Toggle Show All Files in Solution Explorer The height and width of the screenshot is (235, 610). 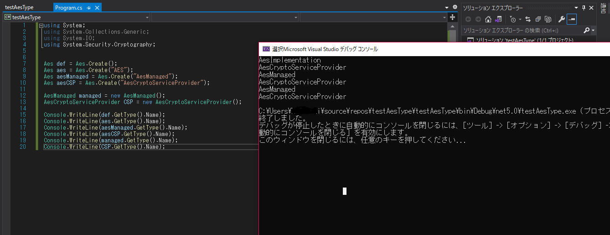[x=548, y=19]
